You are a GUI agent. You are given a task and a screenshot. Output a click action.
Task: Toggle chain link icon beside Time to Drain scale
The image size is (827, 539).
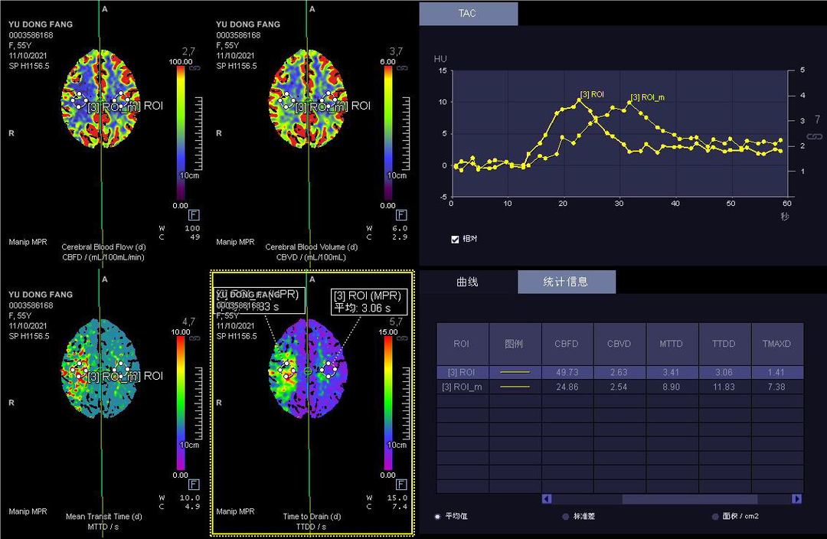[x=402, y=338]
